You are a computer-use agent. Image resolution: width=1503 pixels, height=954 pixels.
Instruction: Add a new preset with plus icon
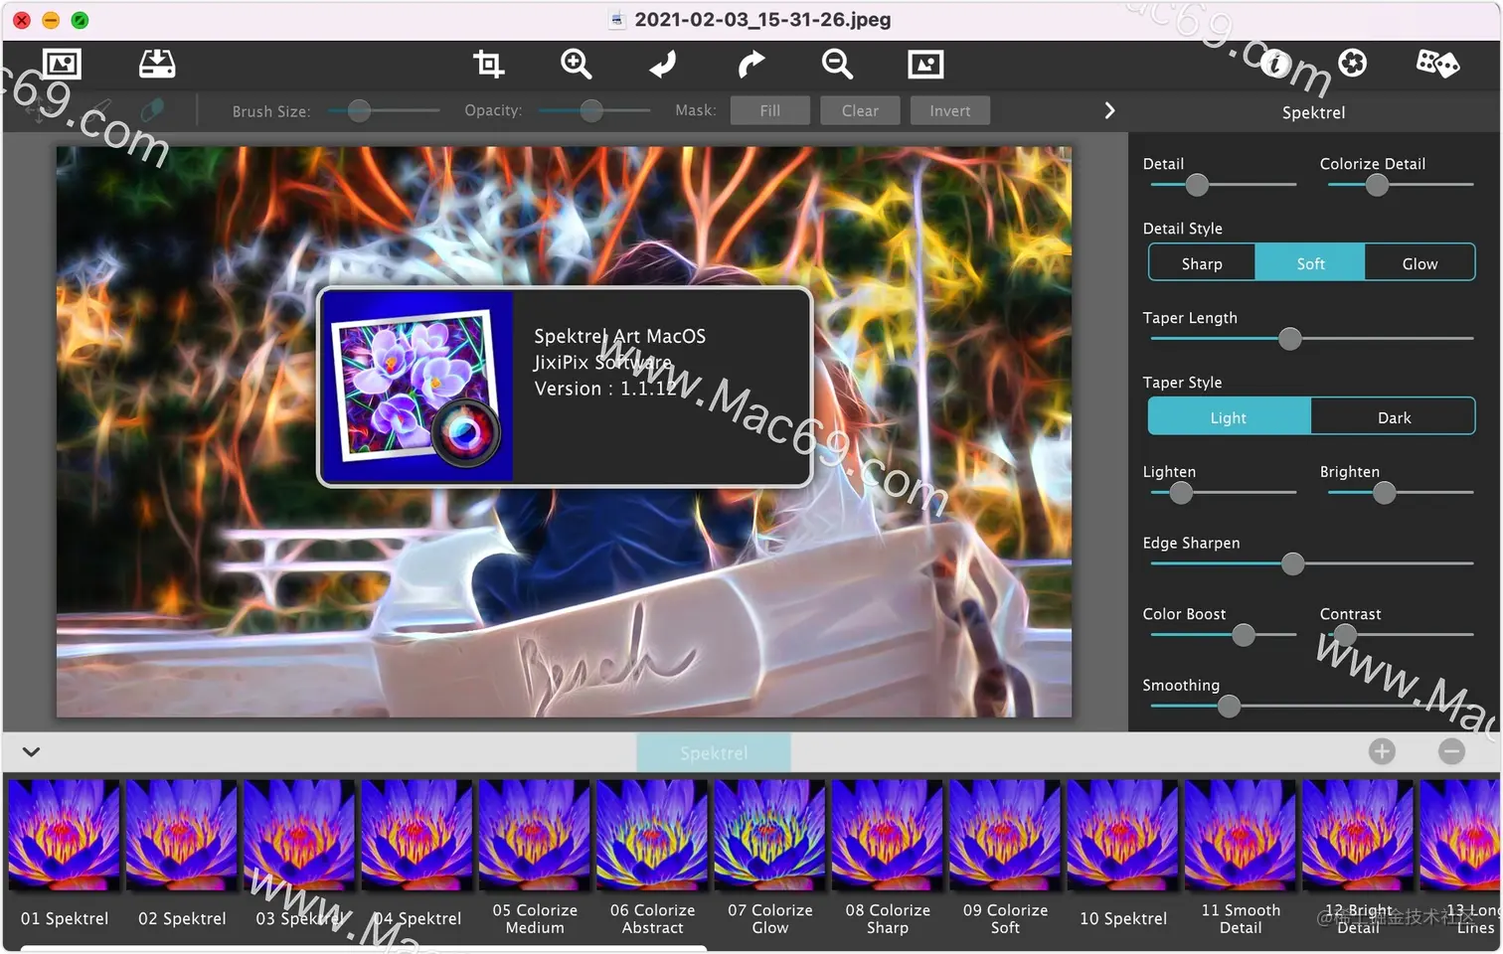[1382, 752]
